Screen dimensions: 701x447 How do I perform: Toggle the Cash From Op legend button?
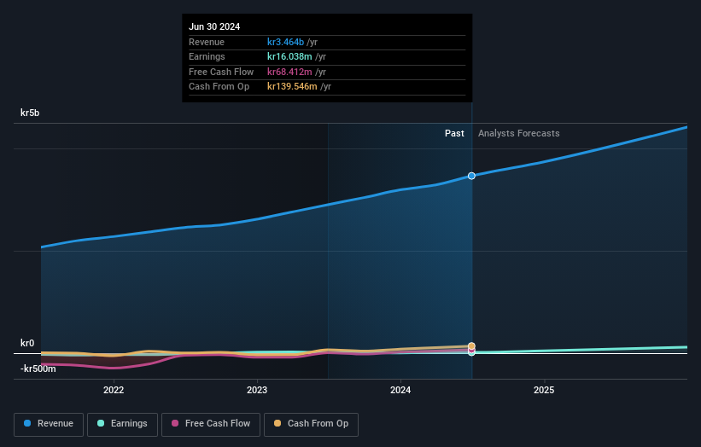(311, 424)
